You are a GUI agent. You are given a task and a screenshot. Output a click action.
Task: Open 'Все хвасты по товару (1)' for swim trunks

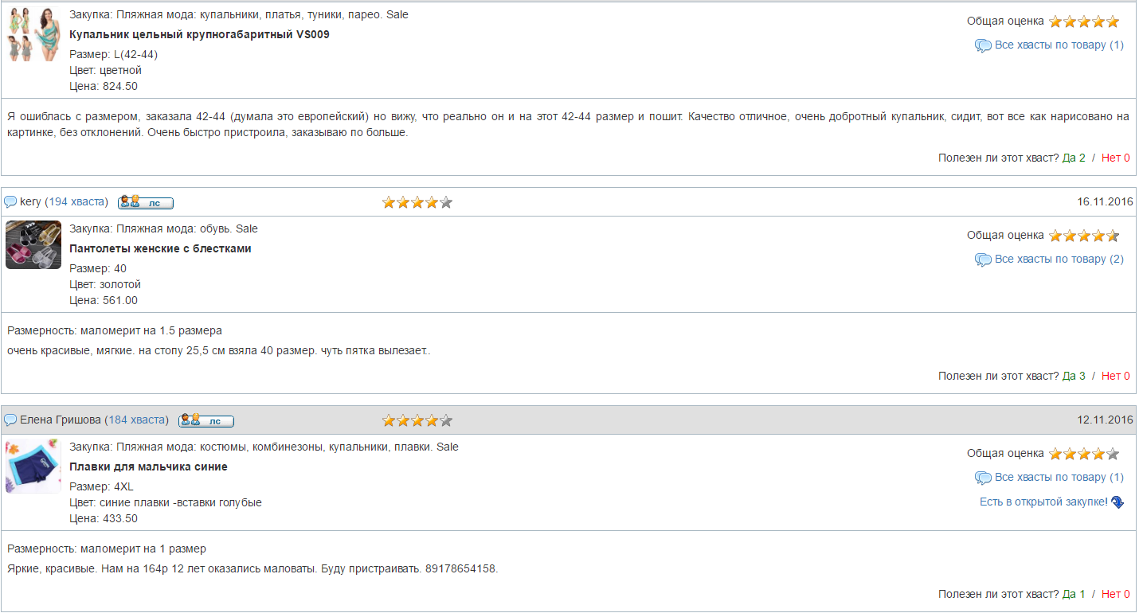[x=1059, y=477]
